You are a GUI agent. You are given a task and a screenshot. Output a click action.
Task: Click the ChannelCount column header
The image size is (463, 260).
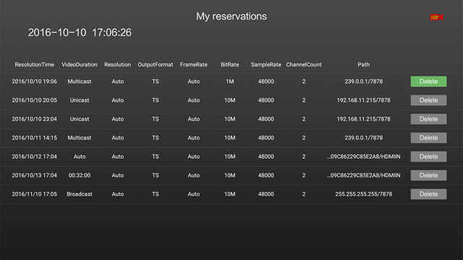[304, 64]
